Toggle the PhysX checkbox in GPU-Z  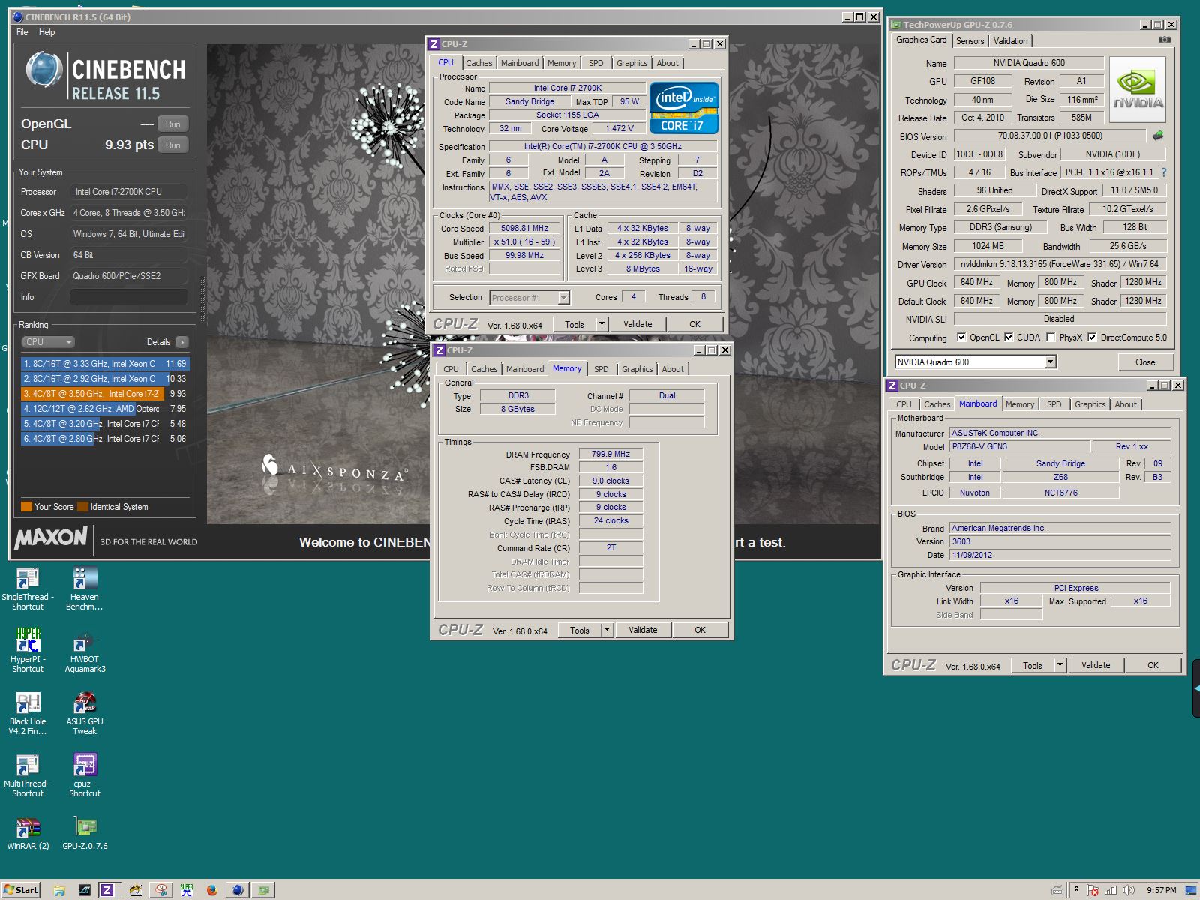click(1051, 337)
